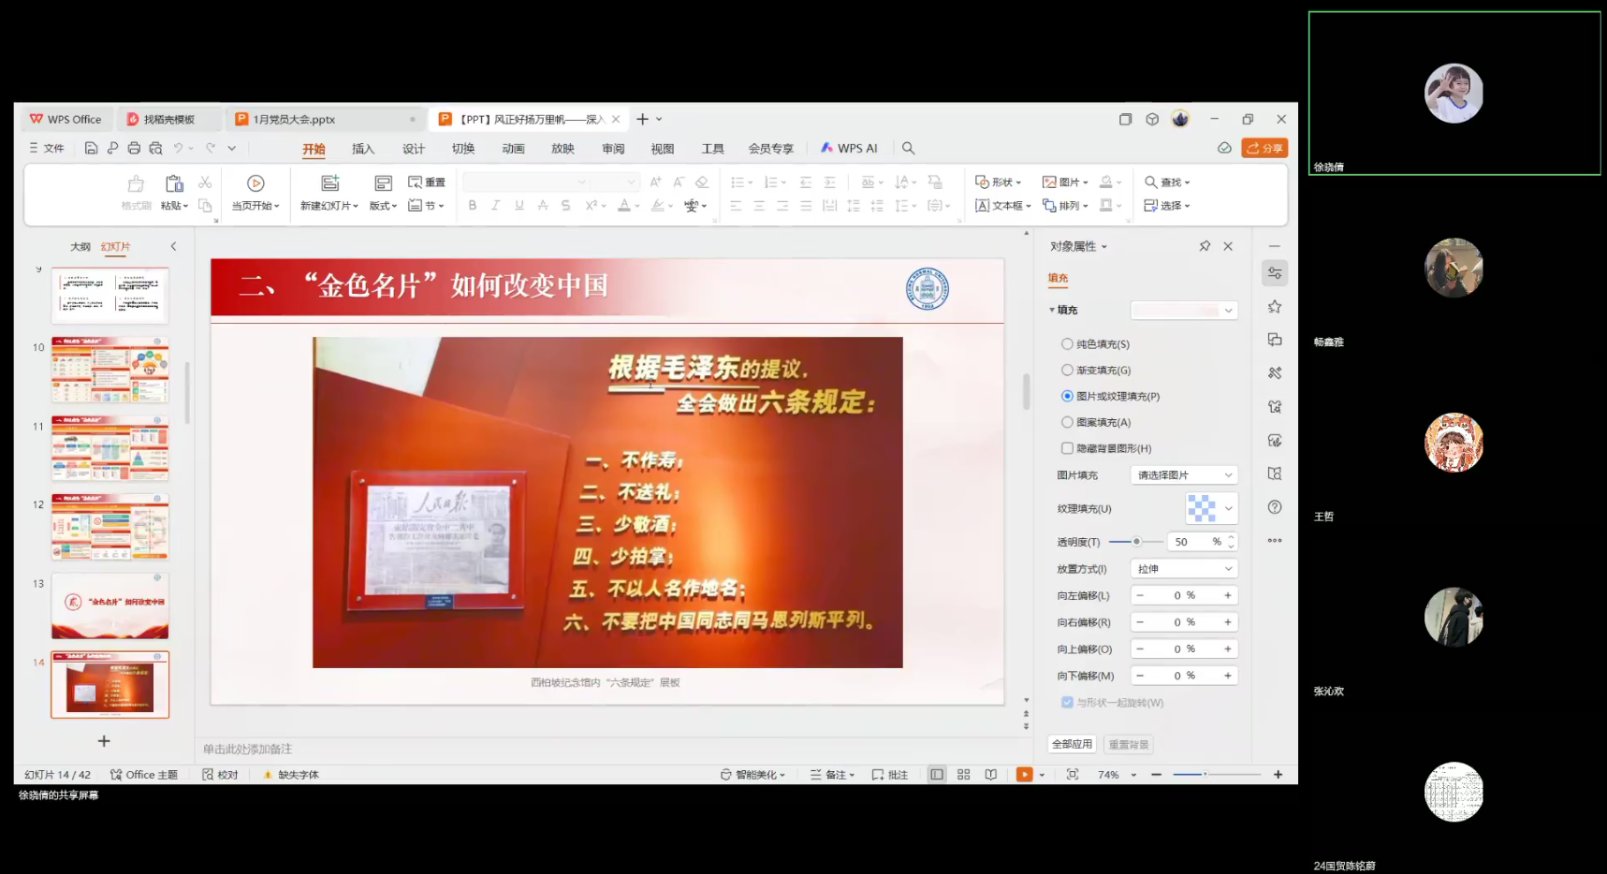Start slideshow from current slide icon

tap(256, 183)
